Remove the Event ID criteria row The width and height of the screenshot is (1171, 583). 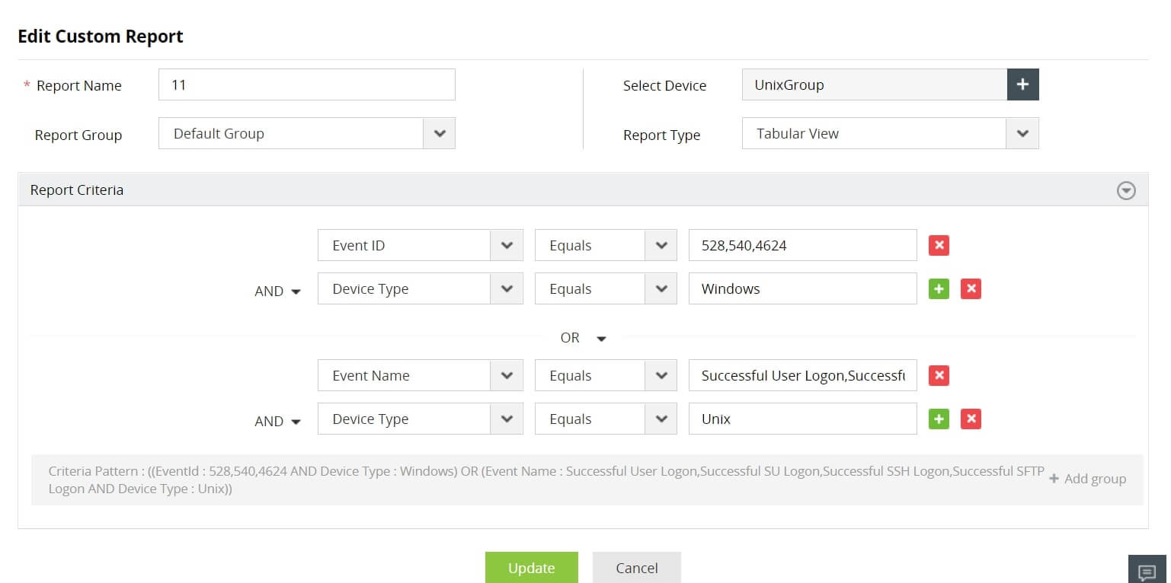(x=939, y=246)
